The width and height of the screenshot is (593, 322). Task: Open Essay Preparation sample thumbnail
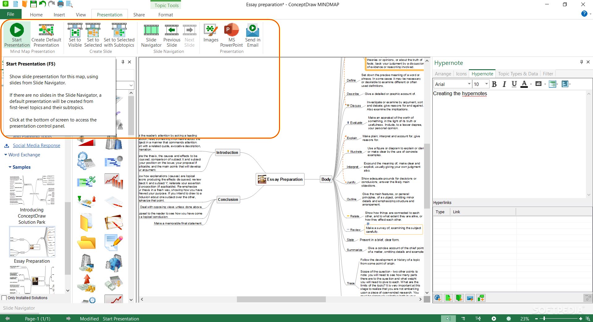(x=32, y=242)
